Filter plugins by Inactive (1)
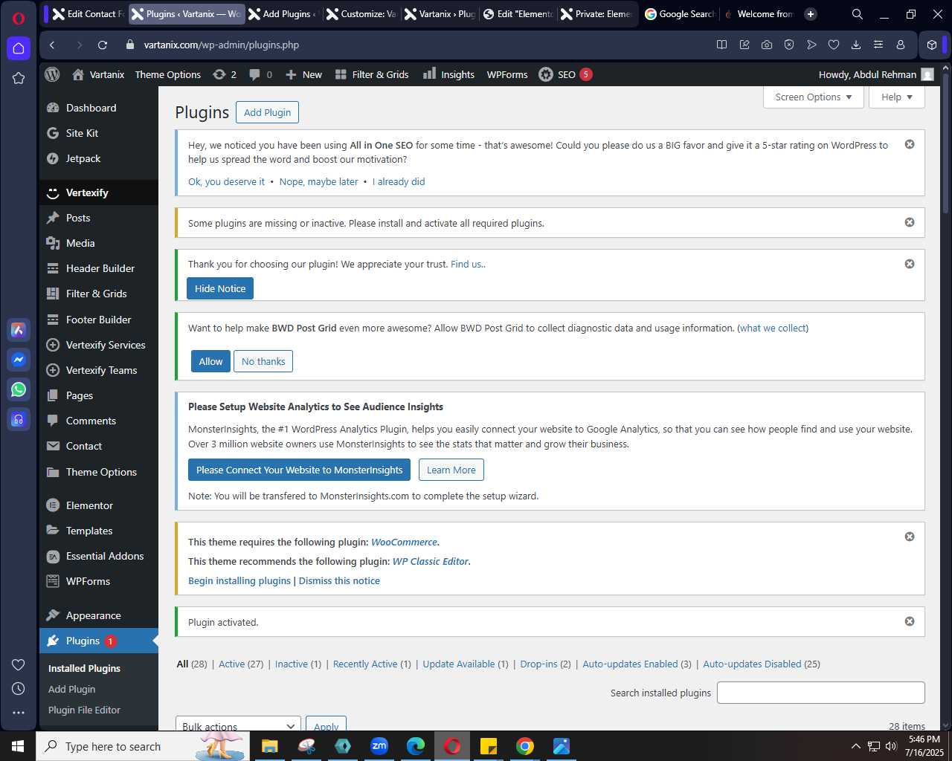Screen dimensions: 952x761 [x=297, y=664]
